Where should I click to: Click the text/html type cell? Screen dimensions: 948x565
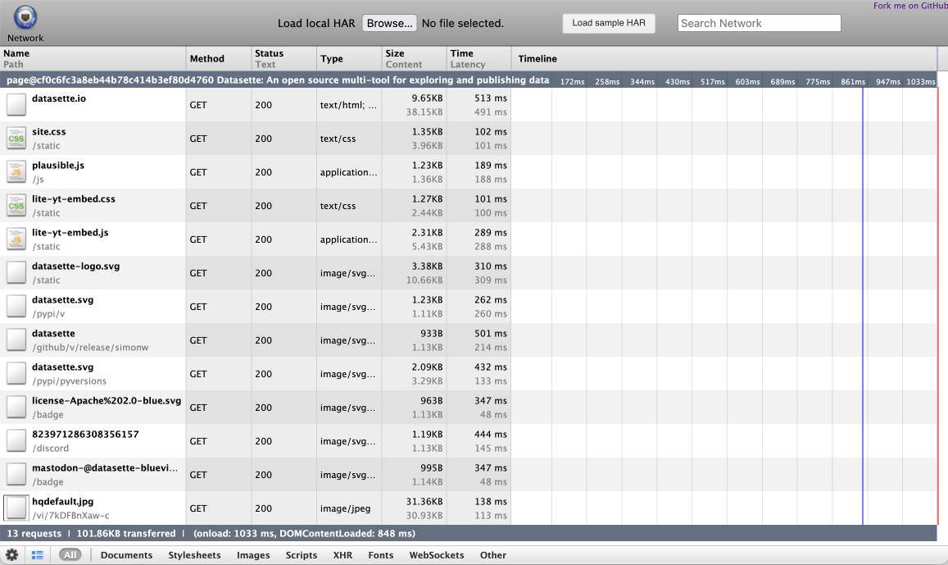point(348,105)
